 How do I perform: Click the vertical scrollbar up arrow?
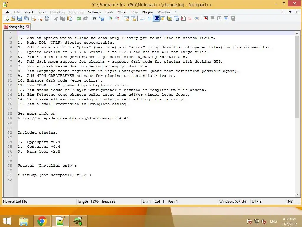(297, 33)
